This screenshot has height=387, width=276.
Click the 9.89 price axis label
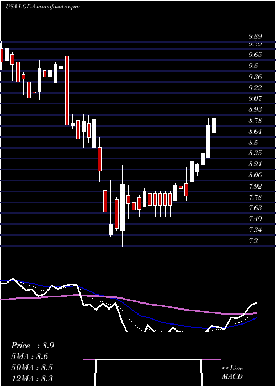coord(255,37)
